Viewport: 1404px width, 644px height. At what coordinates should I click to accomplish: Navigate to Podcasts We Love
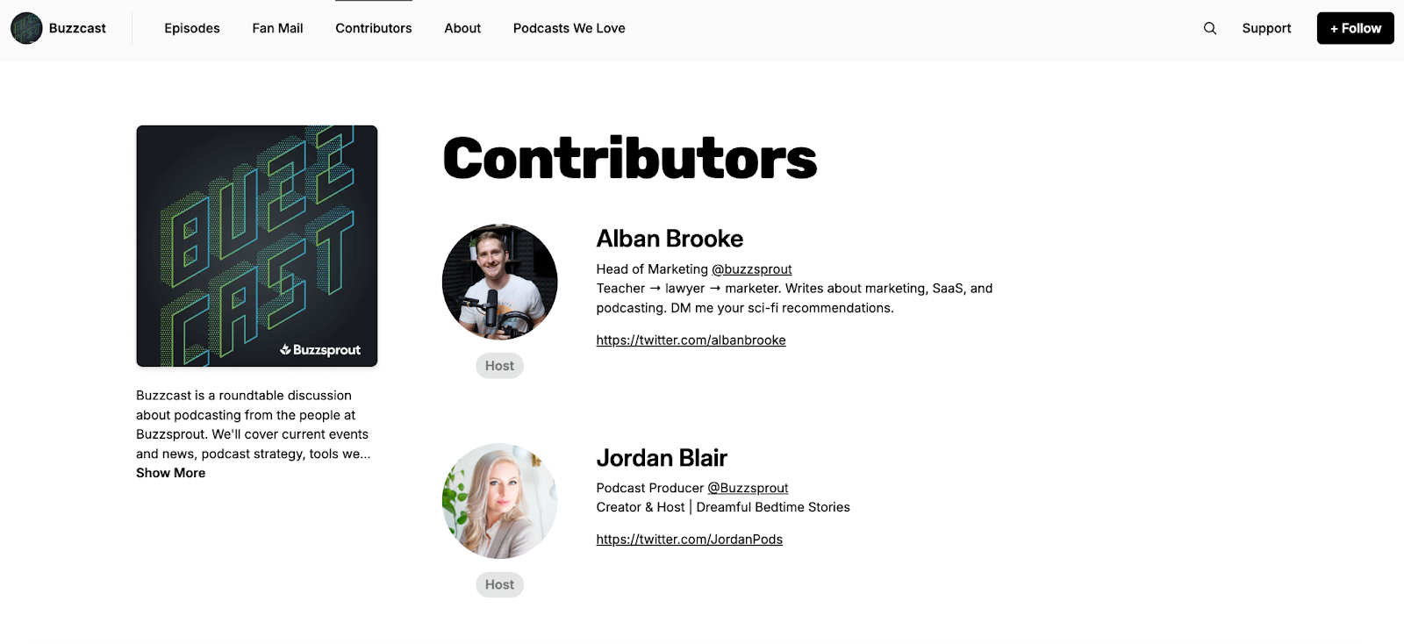click(569, 28)
